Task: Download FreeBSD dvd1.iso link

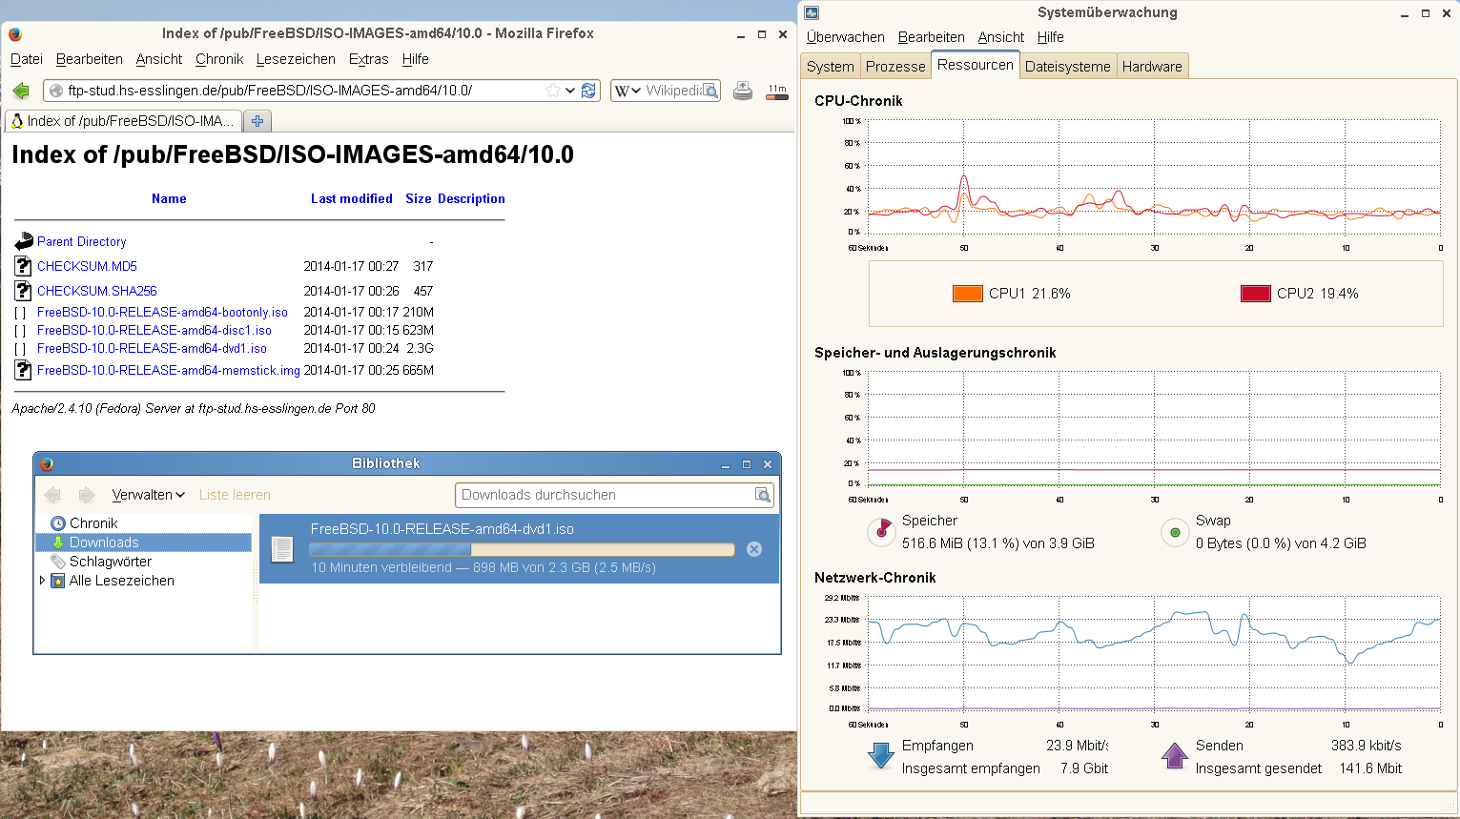Action: pos(152,348)
